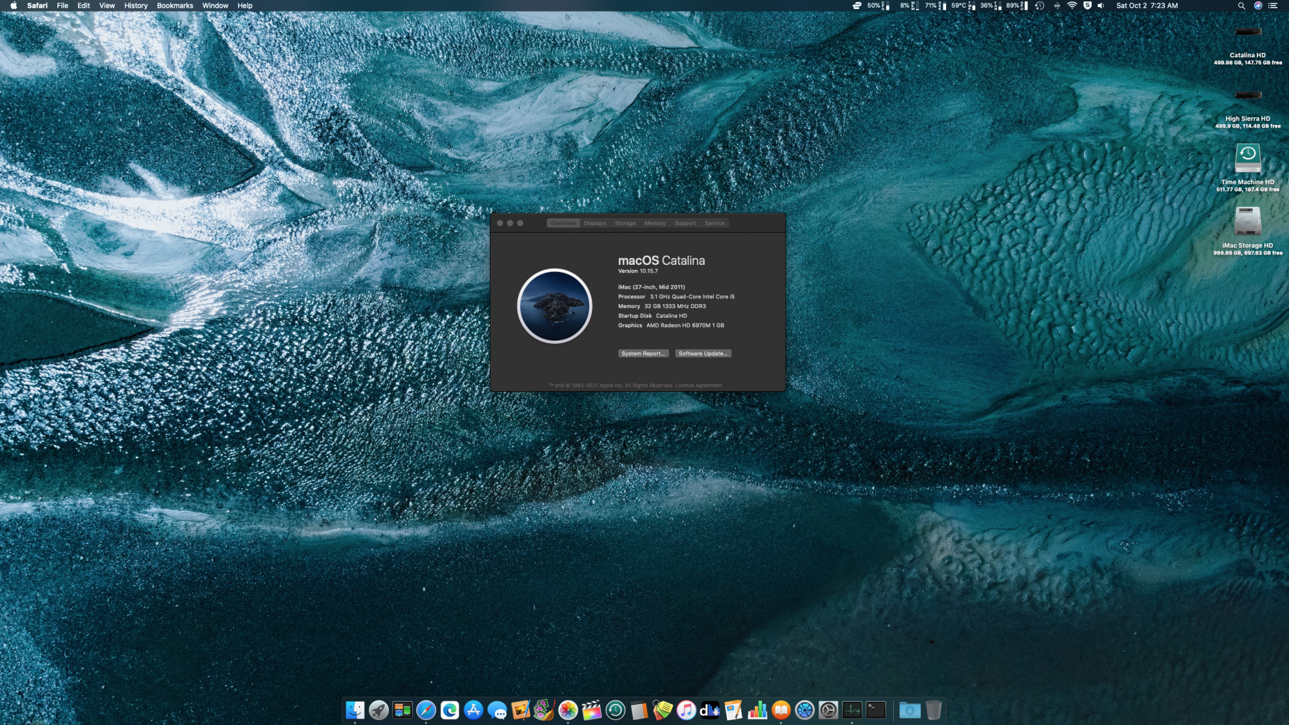Open Time Machine app in Dock

point(615,710)
